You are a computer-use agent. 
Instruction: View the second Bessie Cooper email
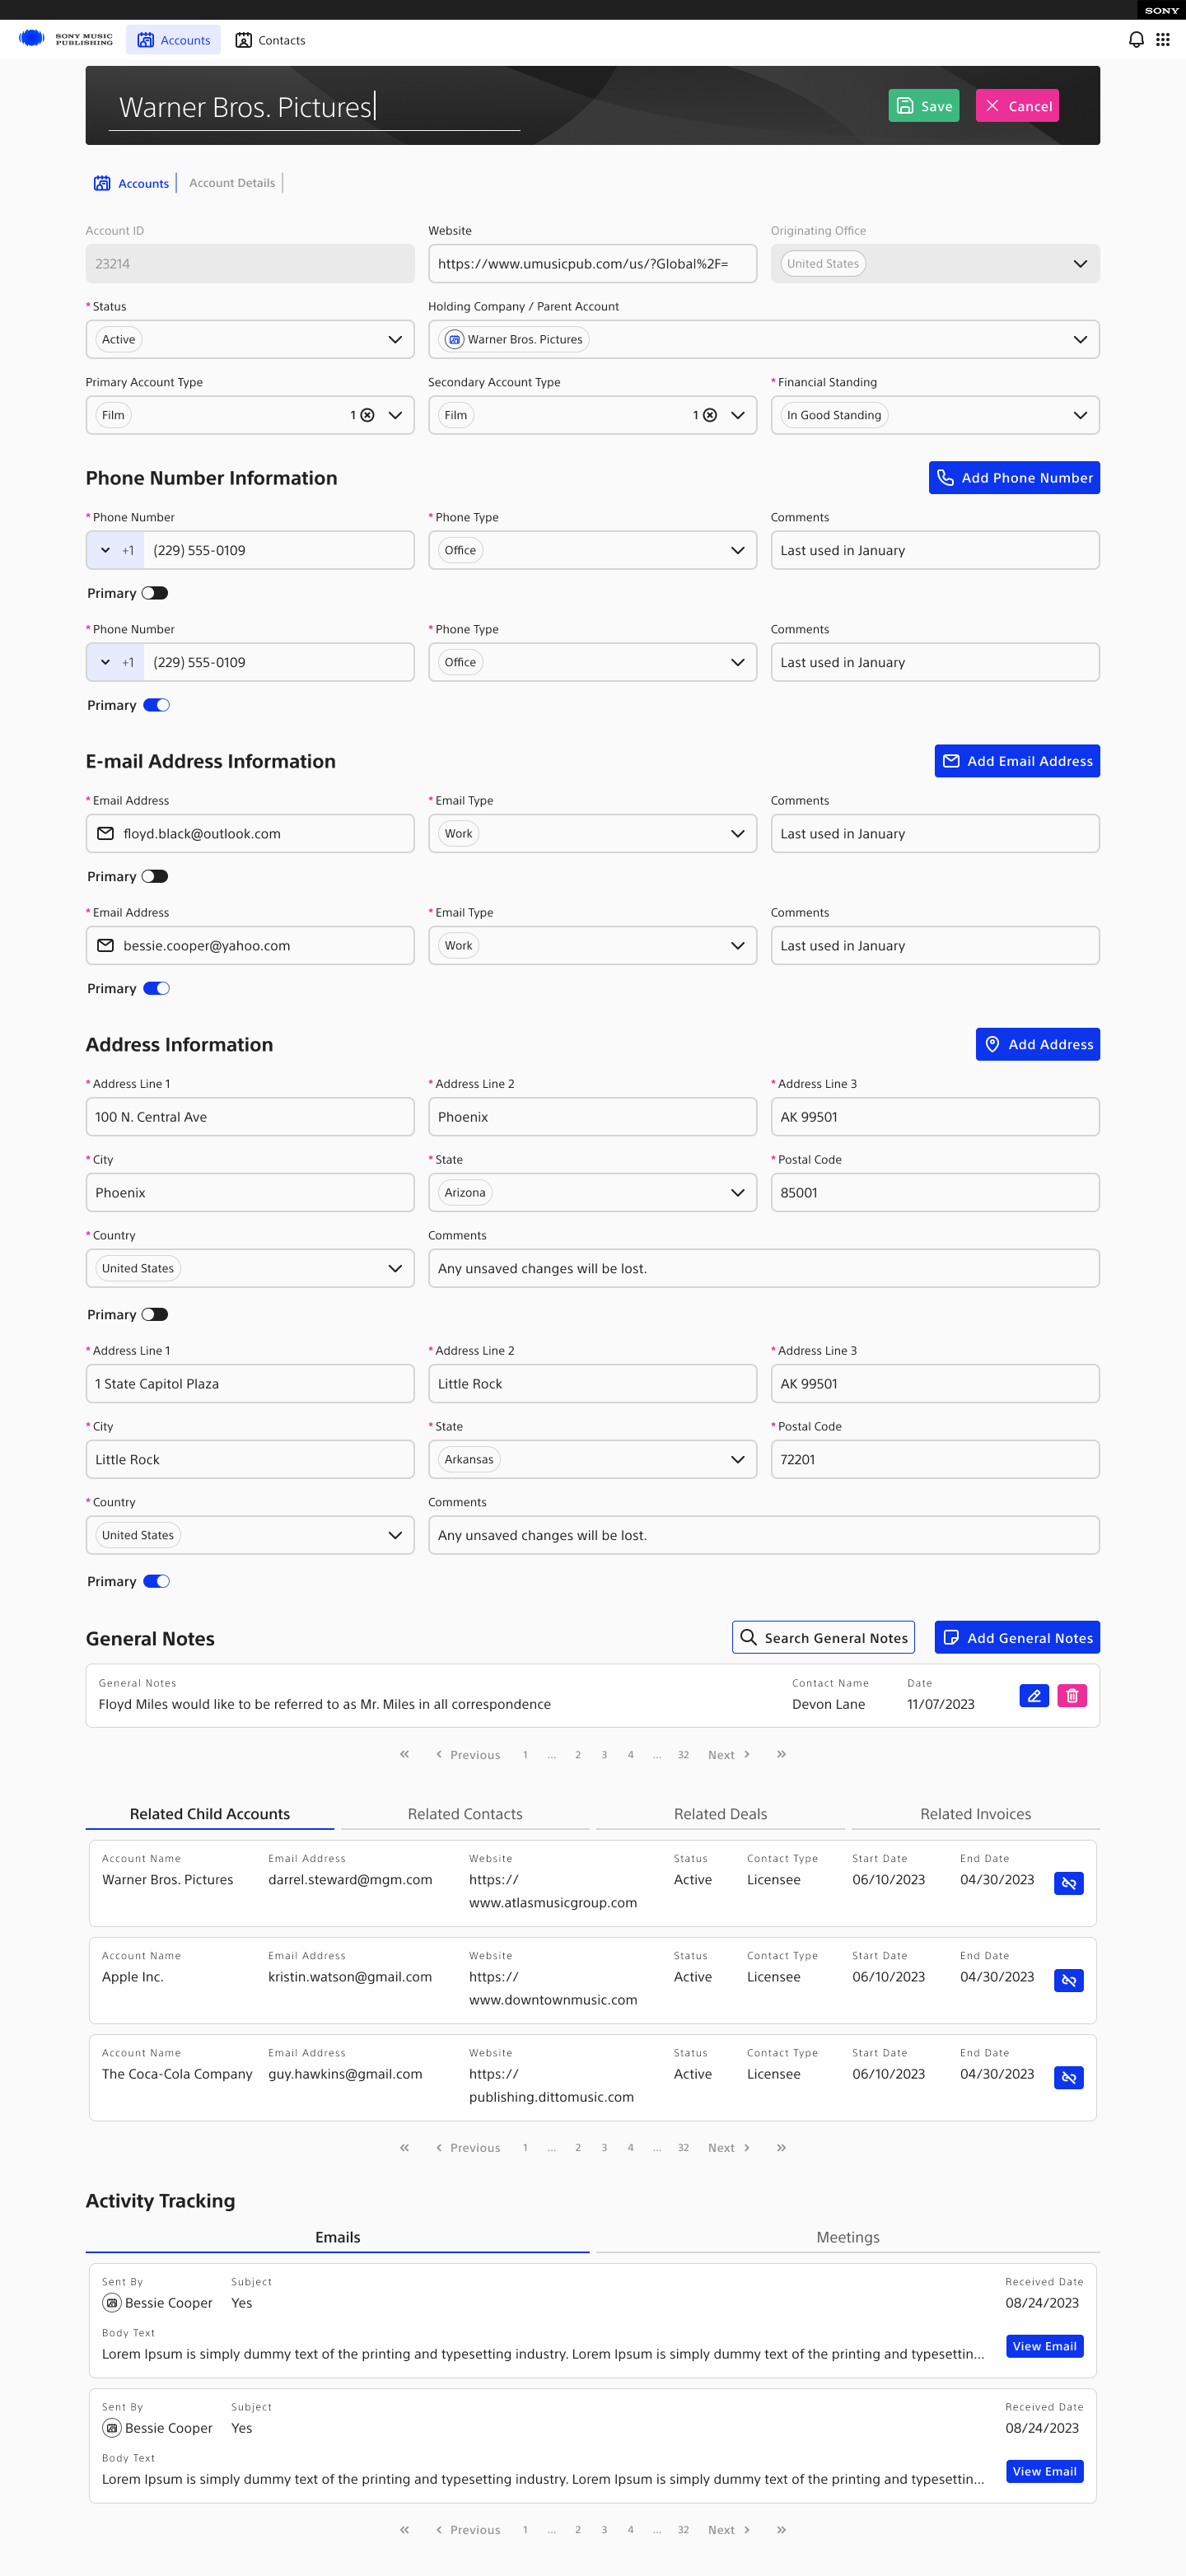[1044, 2471]
